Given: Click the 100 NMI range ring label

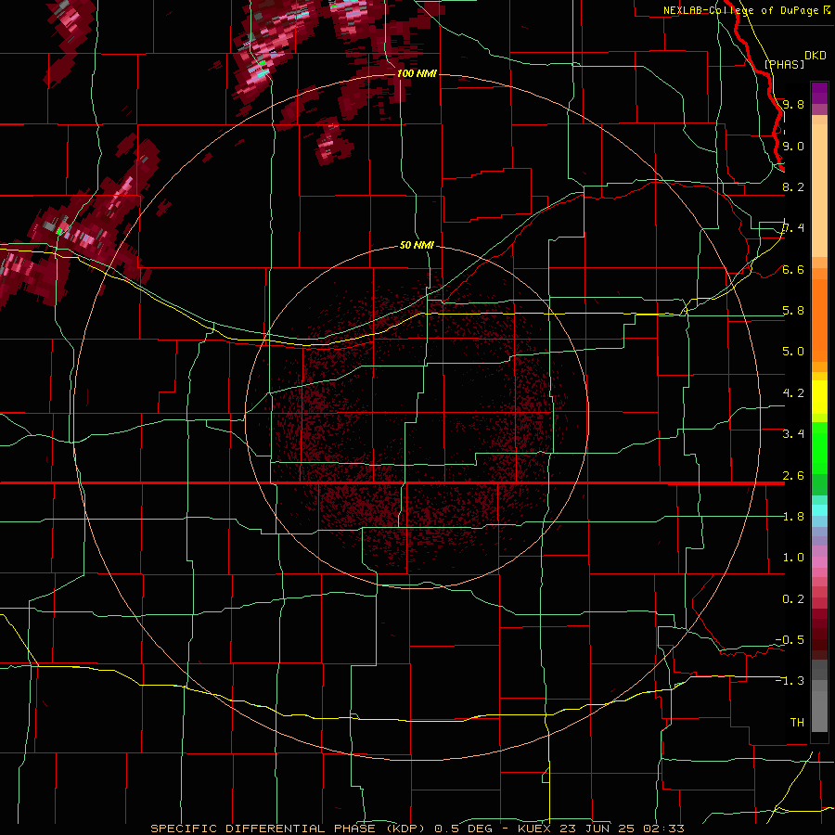Looking at the screenshot, I should (417, 73).
